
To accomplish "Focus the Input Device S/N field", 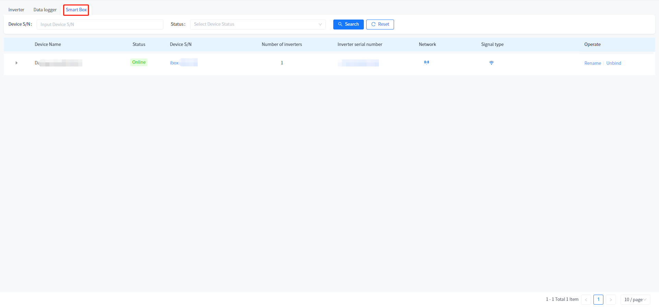I will pos(100,24).
